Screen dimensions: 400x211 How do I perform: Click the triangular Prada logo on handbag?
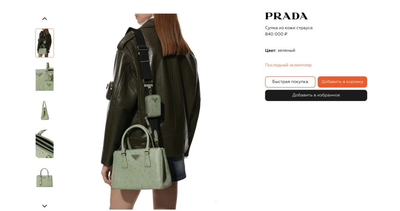136,157
